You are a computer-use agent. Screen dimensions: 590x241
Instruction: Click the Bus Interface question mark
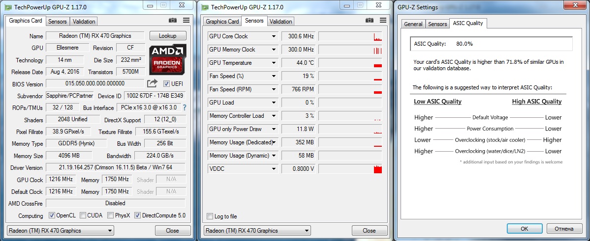pyautogui.click(x=185, y=107)
